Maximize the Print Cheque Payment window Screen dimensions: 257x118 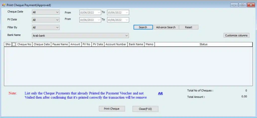(243, 5)
